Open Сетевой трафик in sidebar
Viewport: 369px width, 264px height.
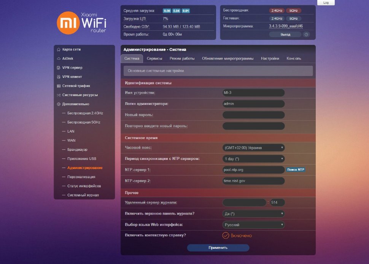click(x=76, y=86)
